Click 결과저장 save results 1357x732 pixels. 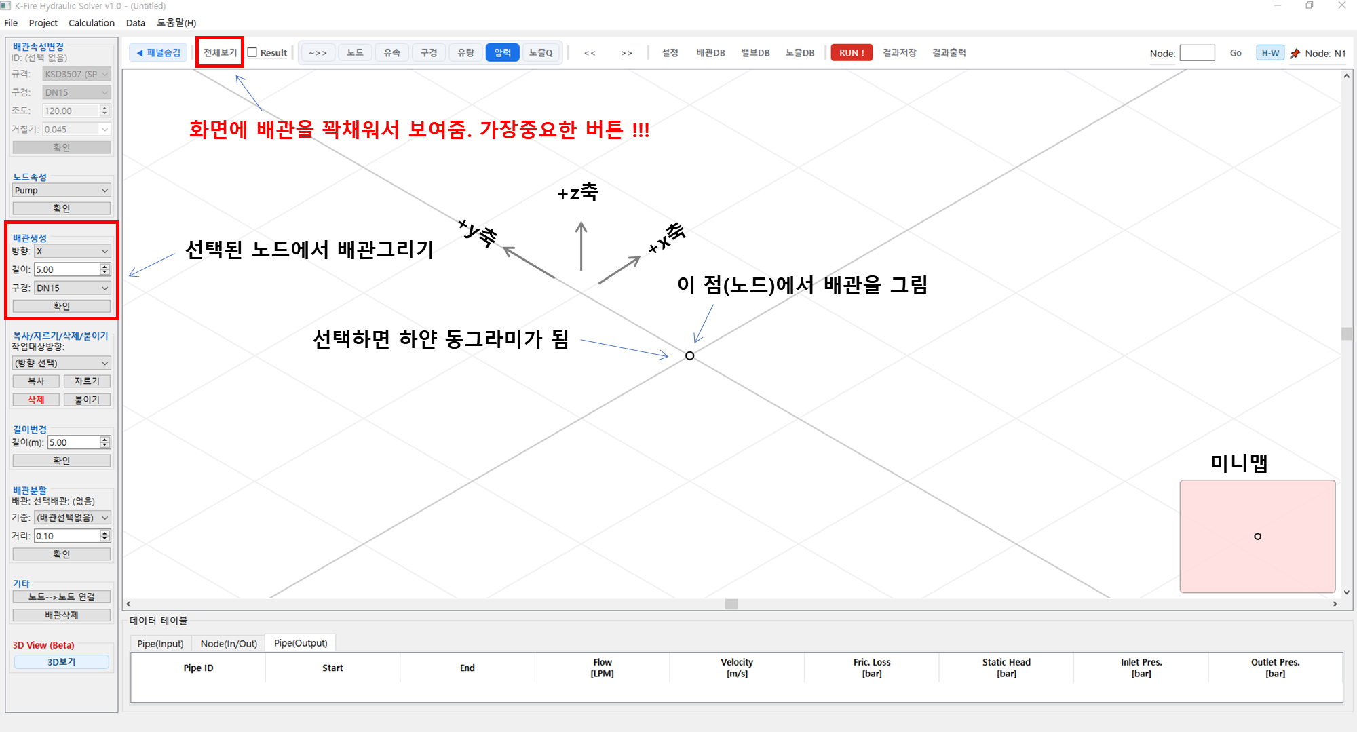[899, 53]
